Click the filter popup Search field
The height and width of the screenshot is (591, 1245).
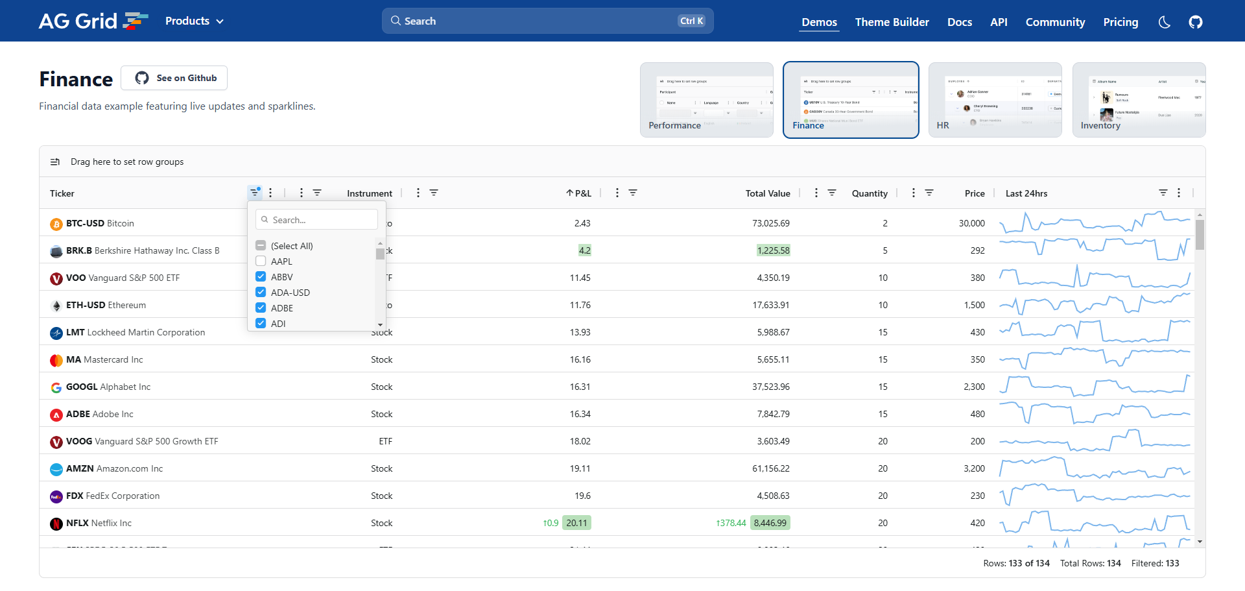pyautogui.click(x=316, y=219)
